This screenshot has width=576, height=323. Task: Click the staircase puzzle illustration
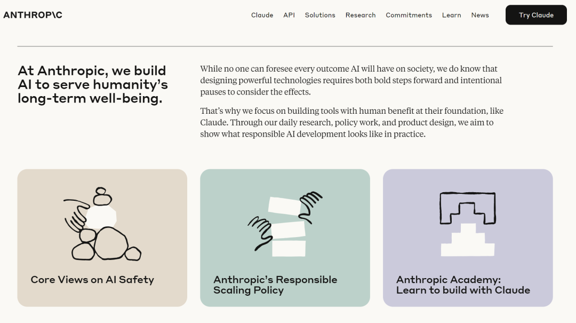tap(468, 224)
